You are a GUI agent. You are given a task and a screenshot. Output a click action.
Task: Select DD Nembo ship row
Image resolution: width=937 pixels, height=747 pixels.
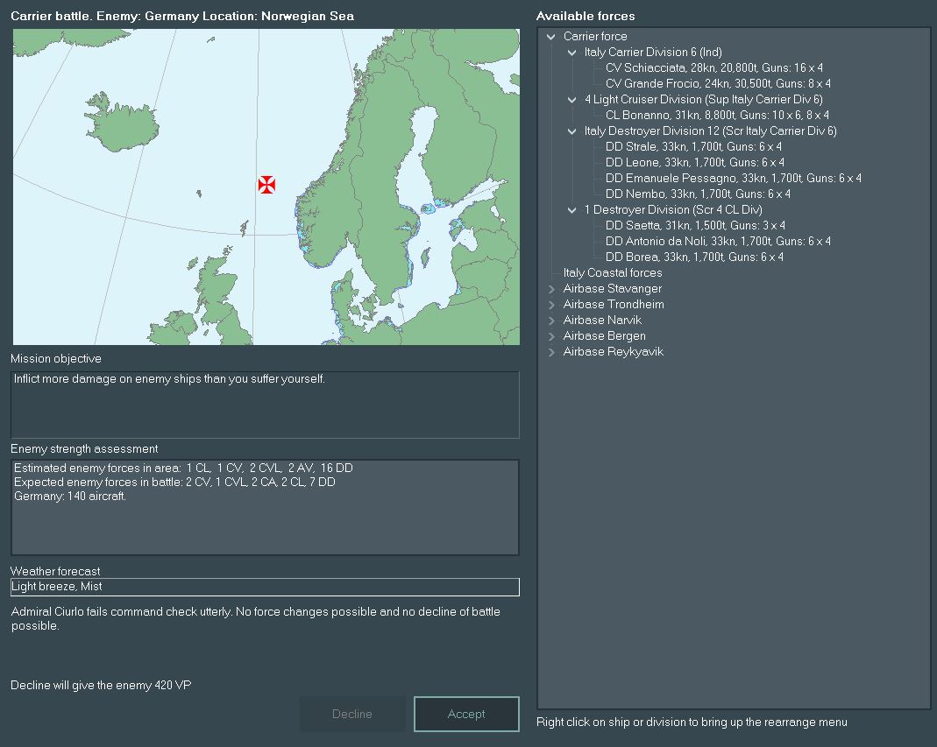[x=698, y=194]
